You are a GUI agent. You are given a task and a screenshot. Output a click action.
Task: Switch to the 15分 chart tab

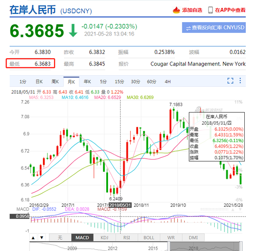(x=120, y=82)
